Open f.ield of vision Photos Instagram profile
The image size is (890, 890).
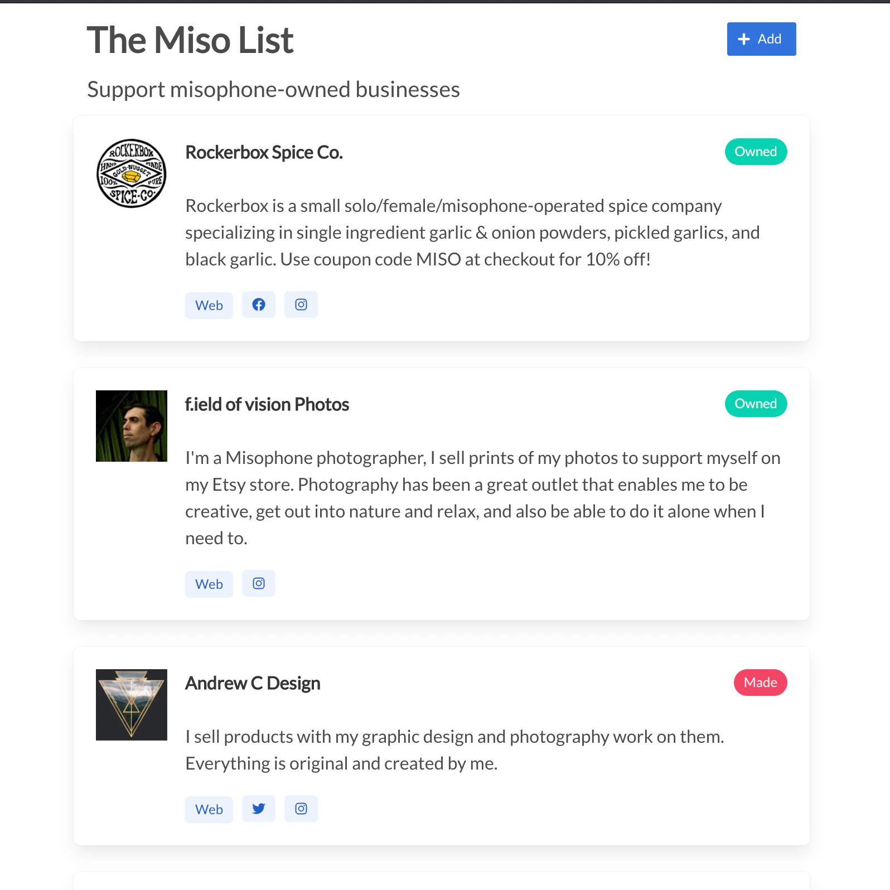[258, 583]
